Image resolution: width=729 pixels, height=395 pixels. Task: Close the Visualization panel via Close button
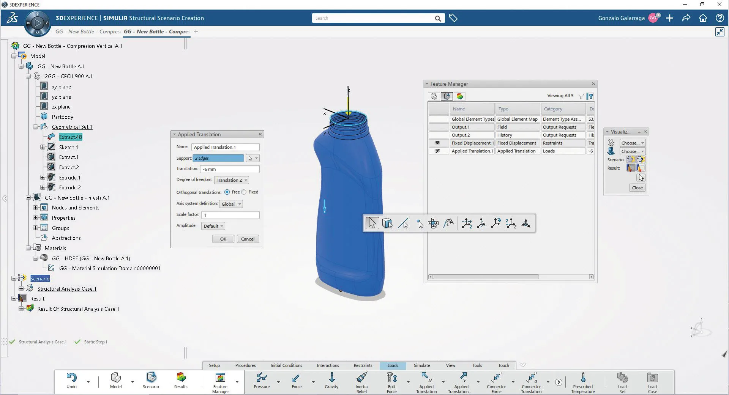click(637, 187)
